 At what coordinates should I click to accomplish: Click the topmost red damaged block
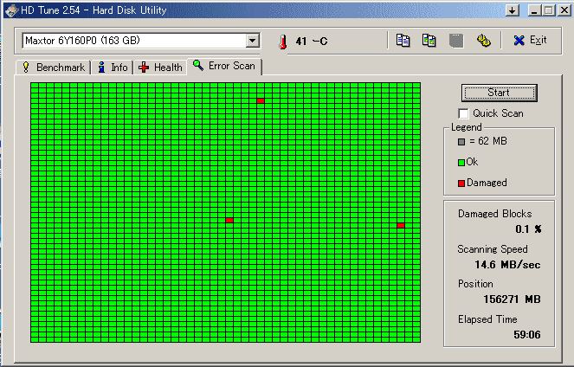tap(261, 100)
